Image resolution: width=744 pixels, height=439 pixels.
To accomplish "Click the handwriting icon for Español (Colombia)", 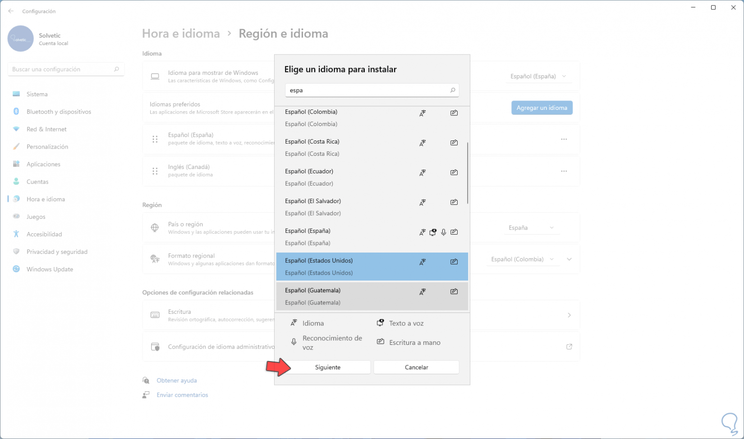I will (454, 113).
